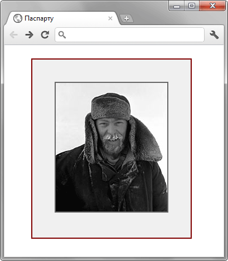The image size is (228, 261).
Task: Click the man's fur hat in photo
Action: point(111,106)
